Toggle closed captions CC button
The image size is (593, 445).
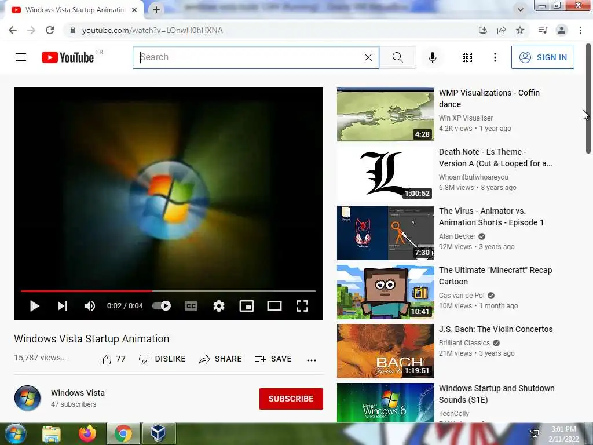[x=191, y=306]
